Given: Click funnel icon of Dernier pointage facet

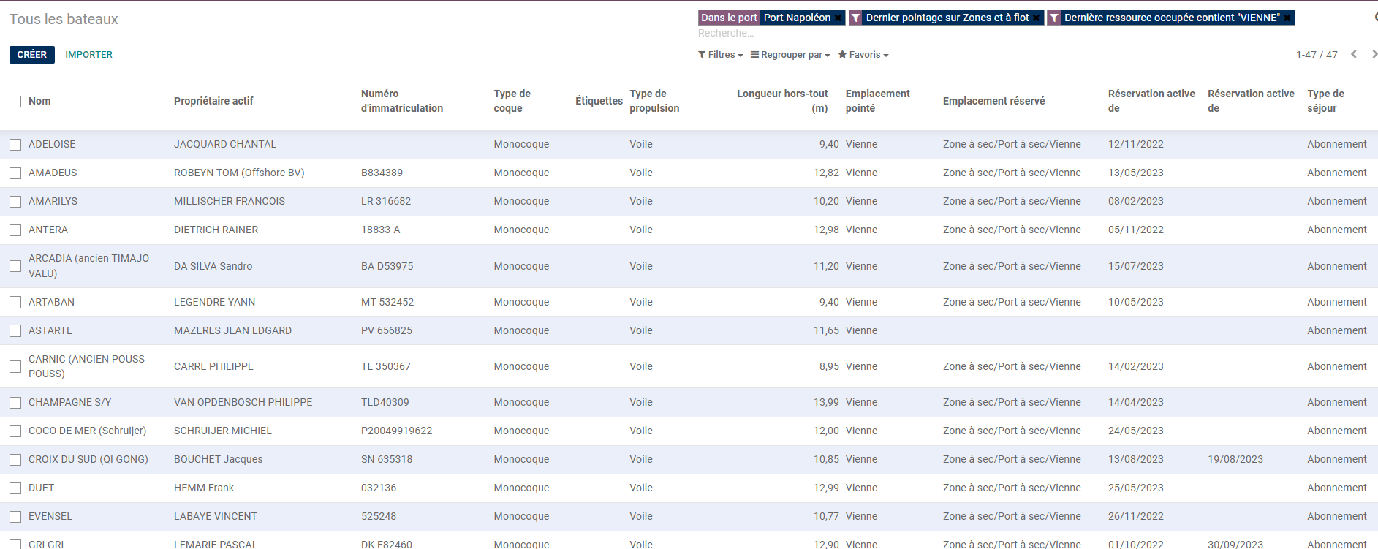Looking at the screenshot, I should 855,18.
